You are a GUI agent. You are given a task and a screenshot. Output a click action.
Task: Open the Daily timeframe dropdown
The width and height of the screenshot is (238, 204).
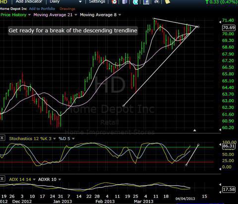(x=66, y=1)
